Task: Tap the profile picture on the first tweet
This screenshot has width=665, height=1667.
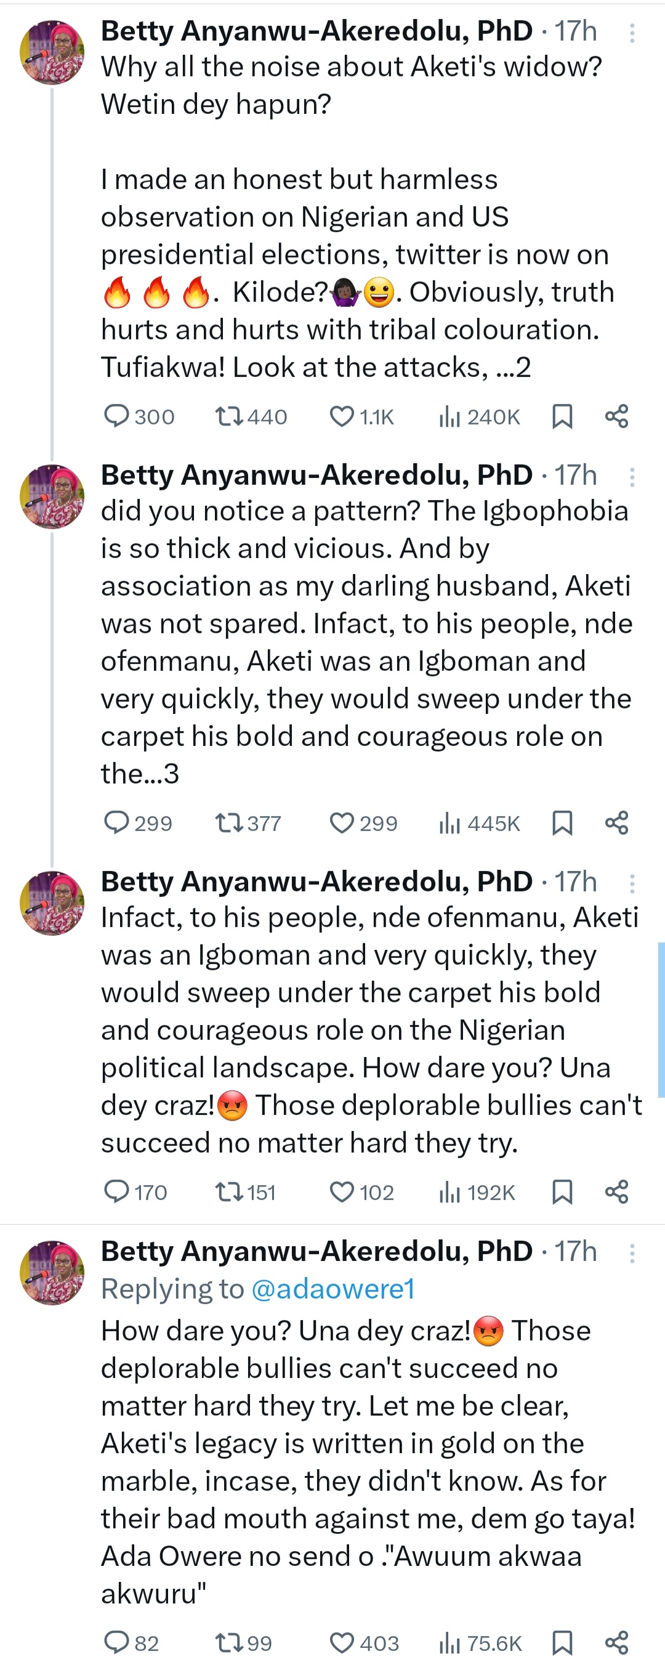Action: 52,52
